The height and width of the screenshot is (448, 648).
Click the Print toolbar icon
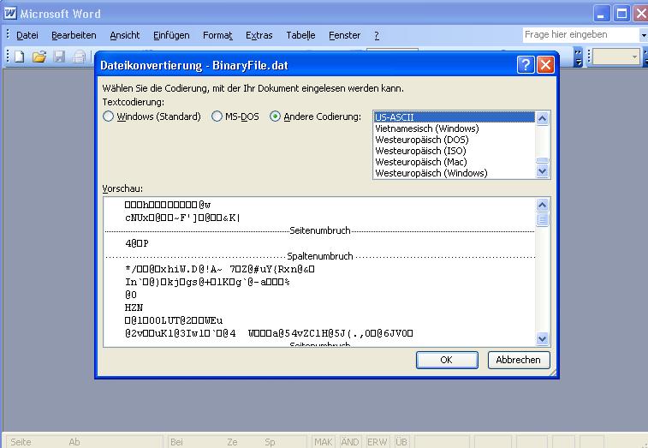(x=79, y=57)
